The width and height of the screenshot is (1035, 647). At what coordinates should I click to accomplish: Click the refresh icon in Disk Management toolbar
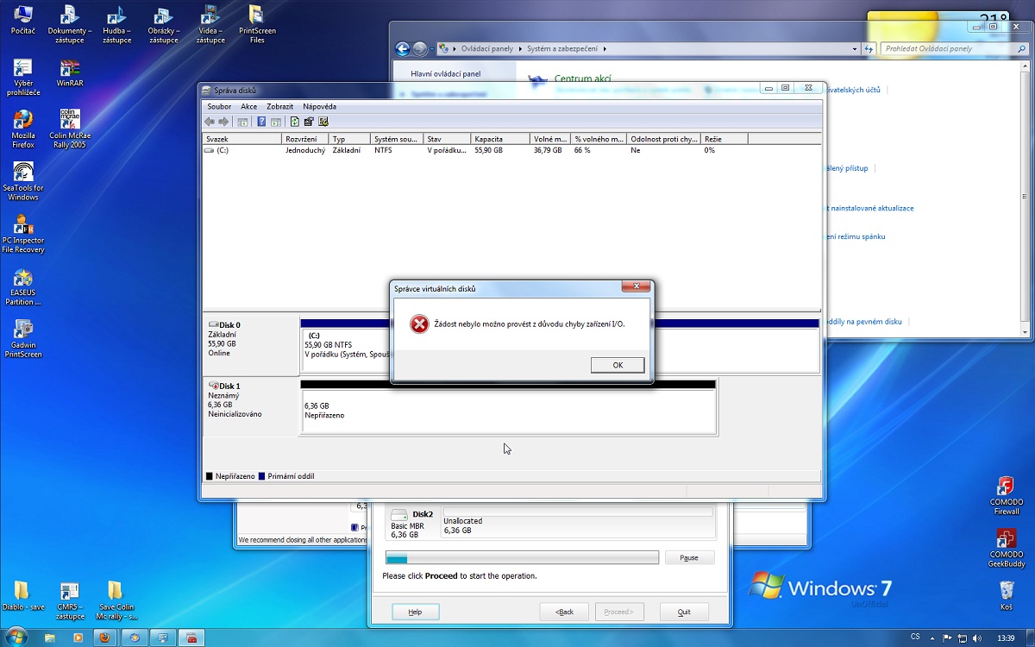click(295, 122)
